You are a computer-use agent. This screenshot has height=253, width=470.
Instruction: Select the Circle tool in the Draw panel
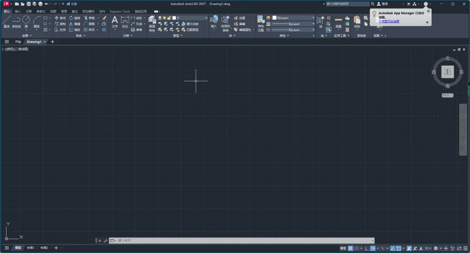click(27, 22)
